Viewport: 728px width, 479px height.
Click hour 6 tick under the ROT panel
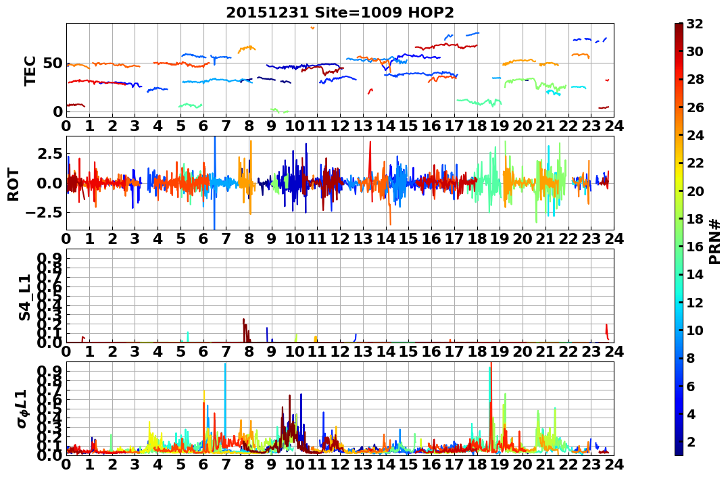click(x=203, y=239)
